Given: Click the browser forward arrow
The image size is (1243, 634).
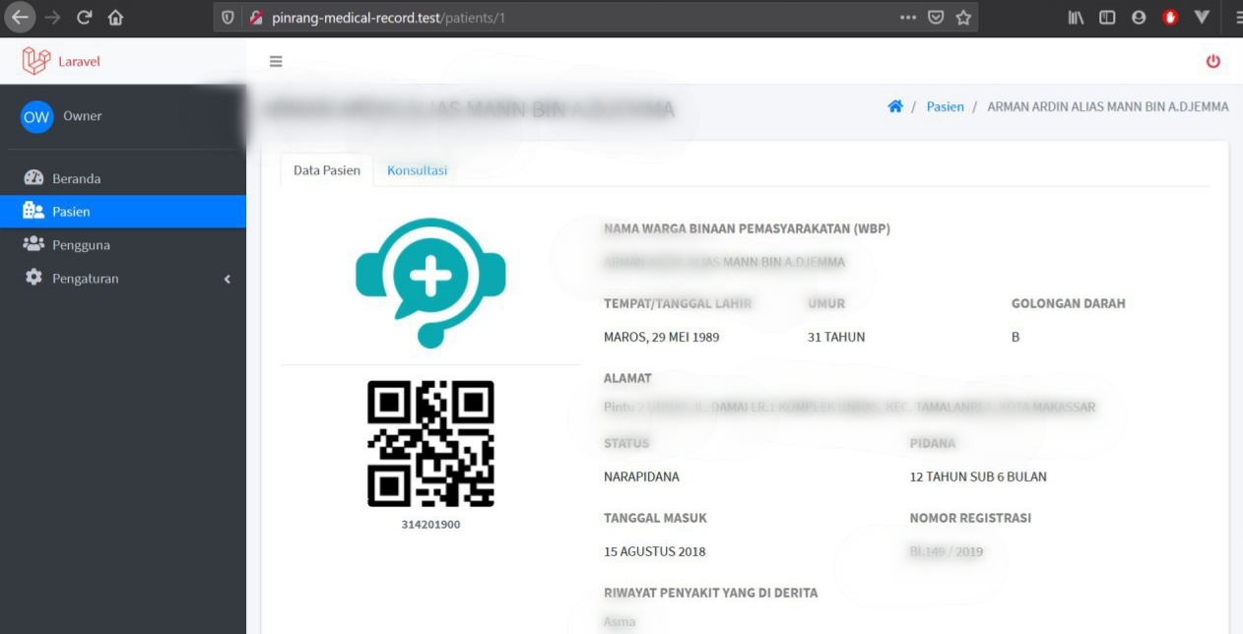Looking at the screenshot, I should (52, 17).
